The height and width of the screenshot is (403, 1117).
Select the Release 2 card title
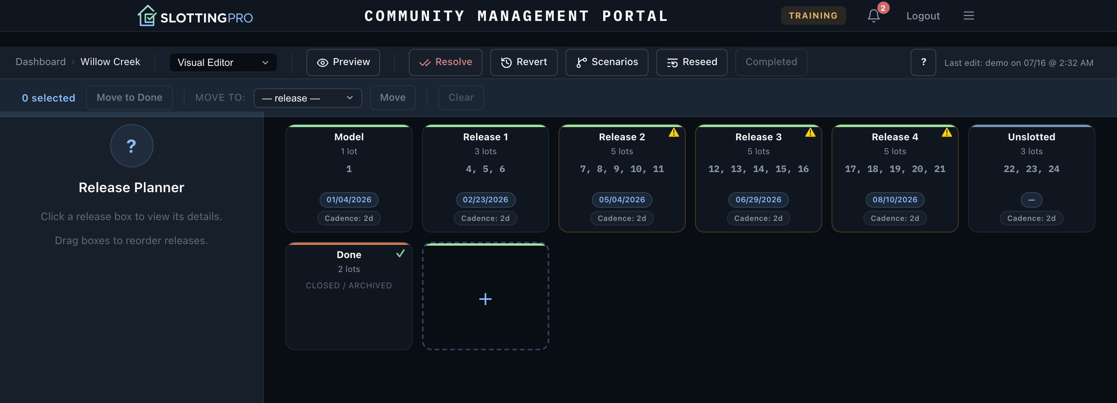[x=622, y=137]
